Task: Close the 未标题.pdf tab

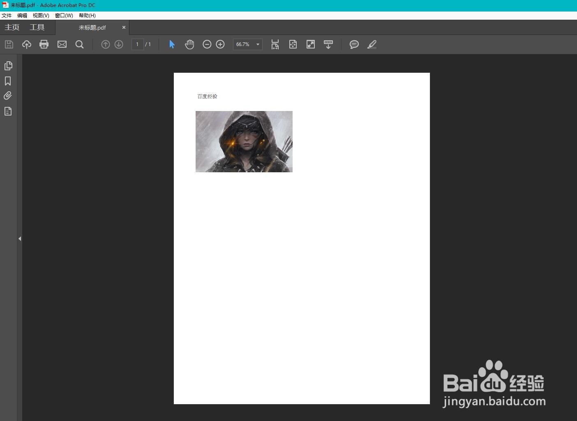Action: tap(124, 28)
